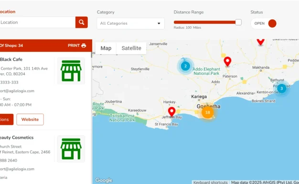
Task: Switch to Map view tab
Action: point(106,48)
